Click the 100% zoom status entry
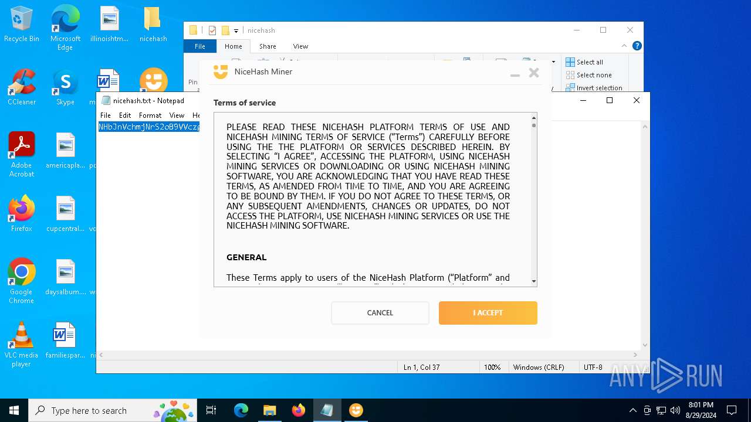The image size is (751, 422). [x=492, y=367]
